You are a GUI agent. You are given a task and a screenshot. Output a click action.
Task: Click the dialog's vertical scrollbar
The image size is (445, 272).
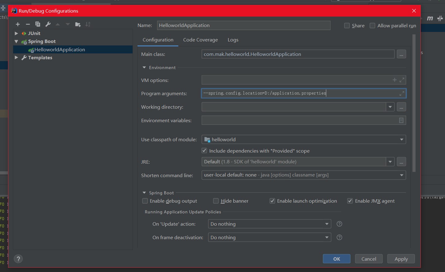click(414, 103)
